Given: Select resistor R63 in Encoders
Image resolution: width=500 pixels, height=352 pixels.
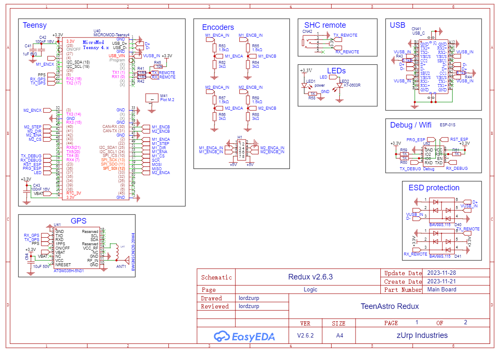Looking at the screenshot, I should (x=214, y=48).
